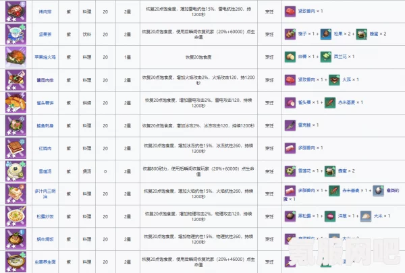Open the 松露炒饭 dish name link

[45, 216]
